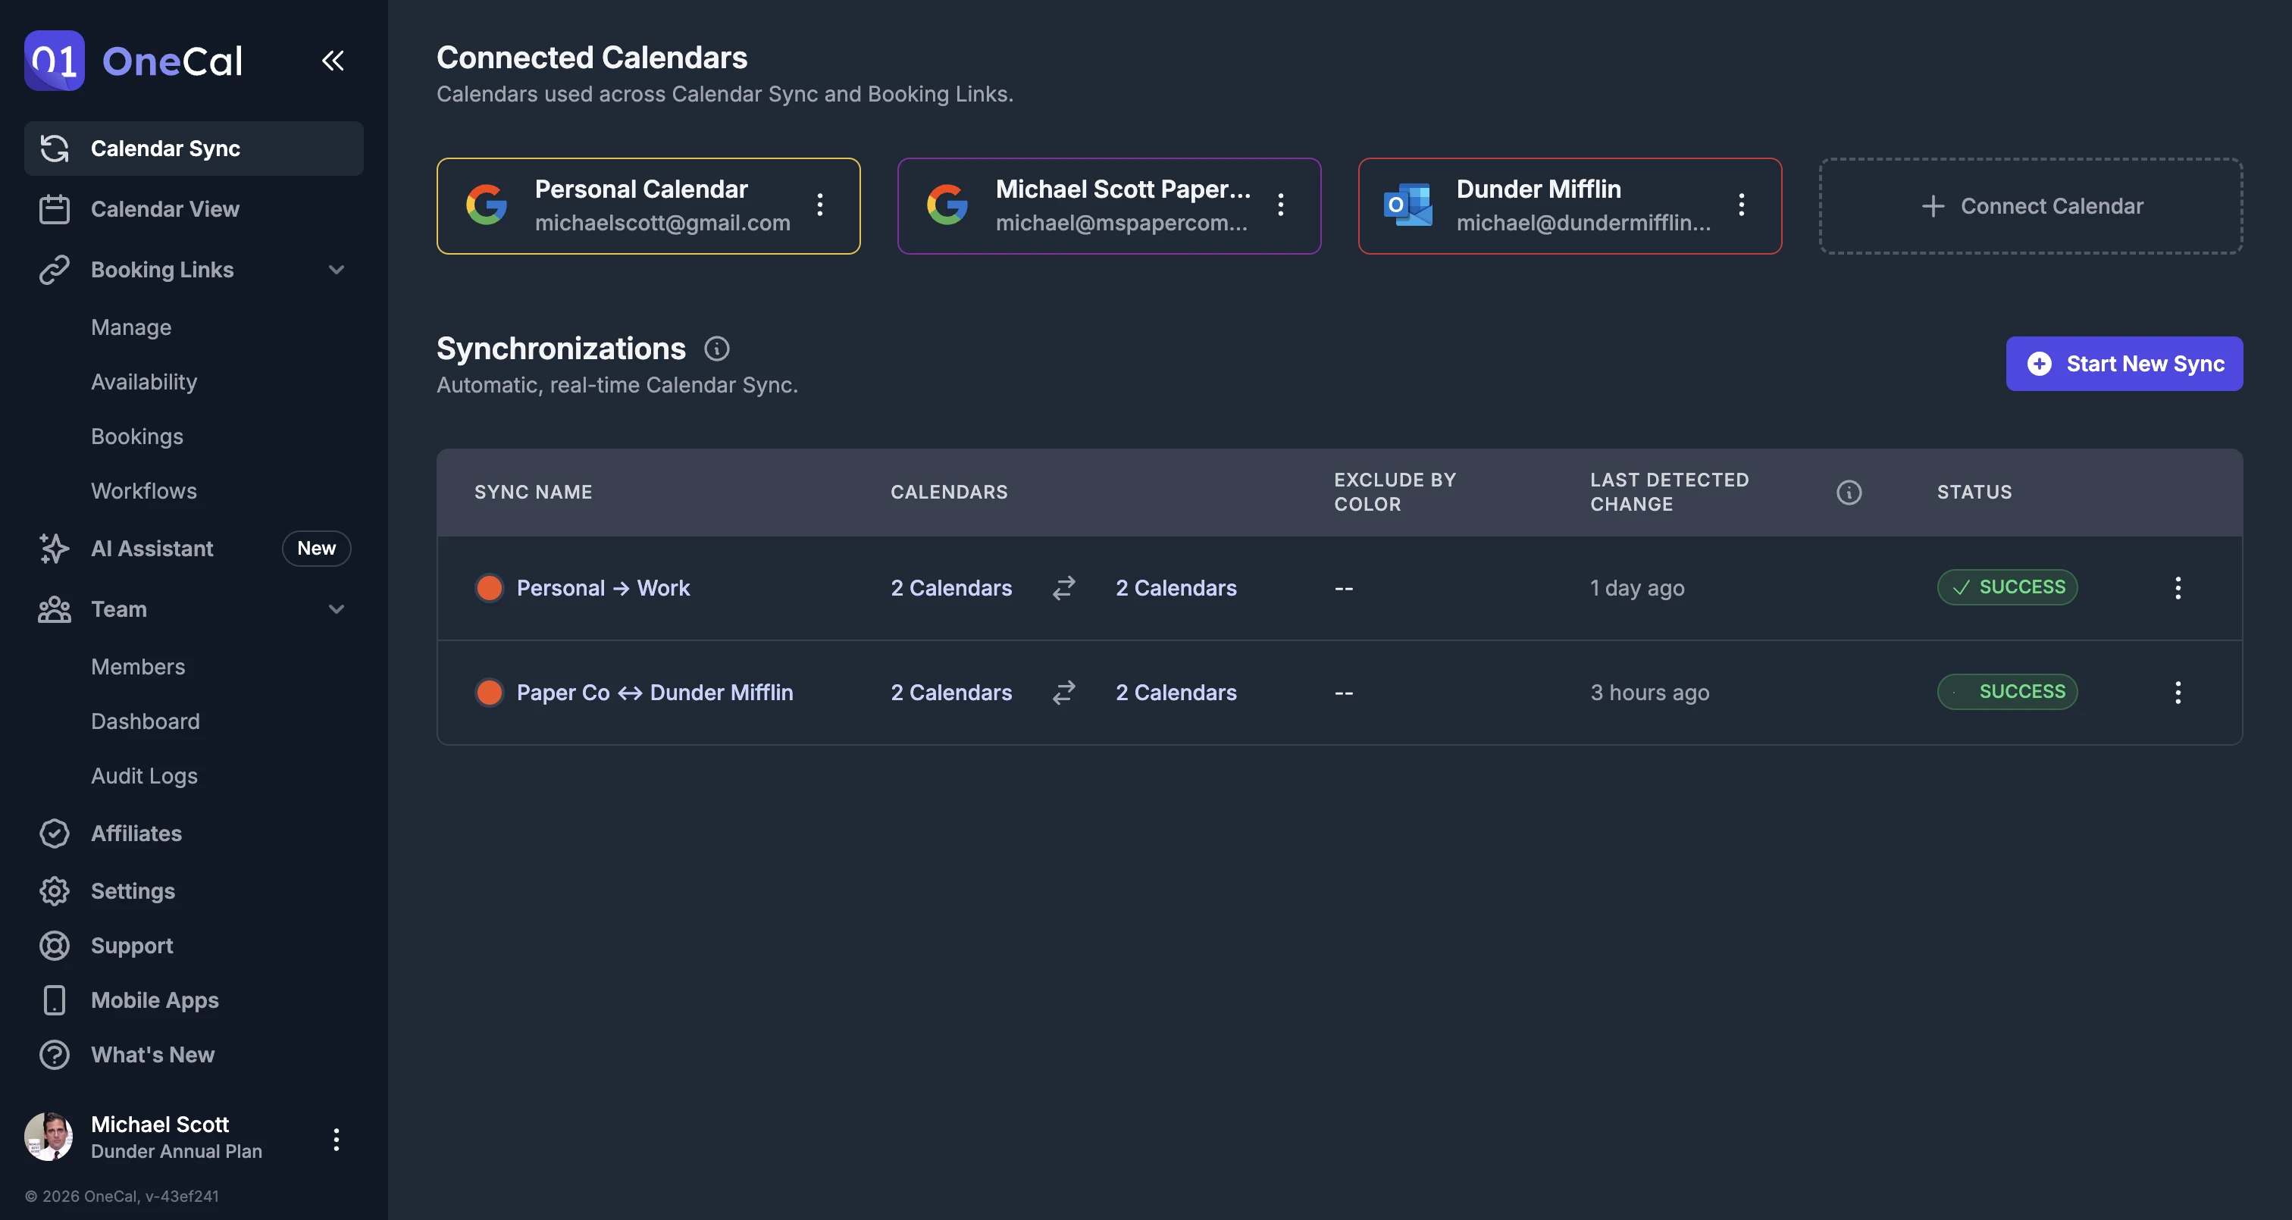Click first '2 Calendars' in Paper Co row
Image resolution: width=2292 pixels, height=1220 pixels.
point(951,693)
